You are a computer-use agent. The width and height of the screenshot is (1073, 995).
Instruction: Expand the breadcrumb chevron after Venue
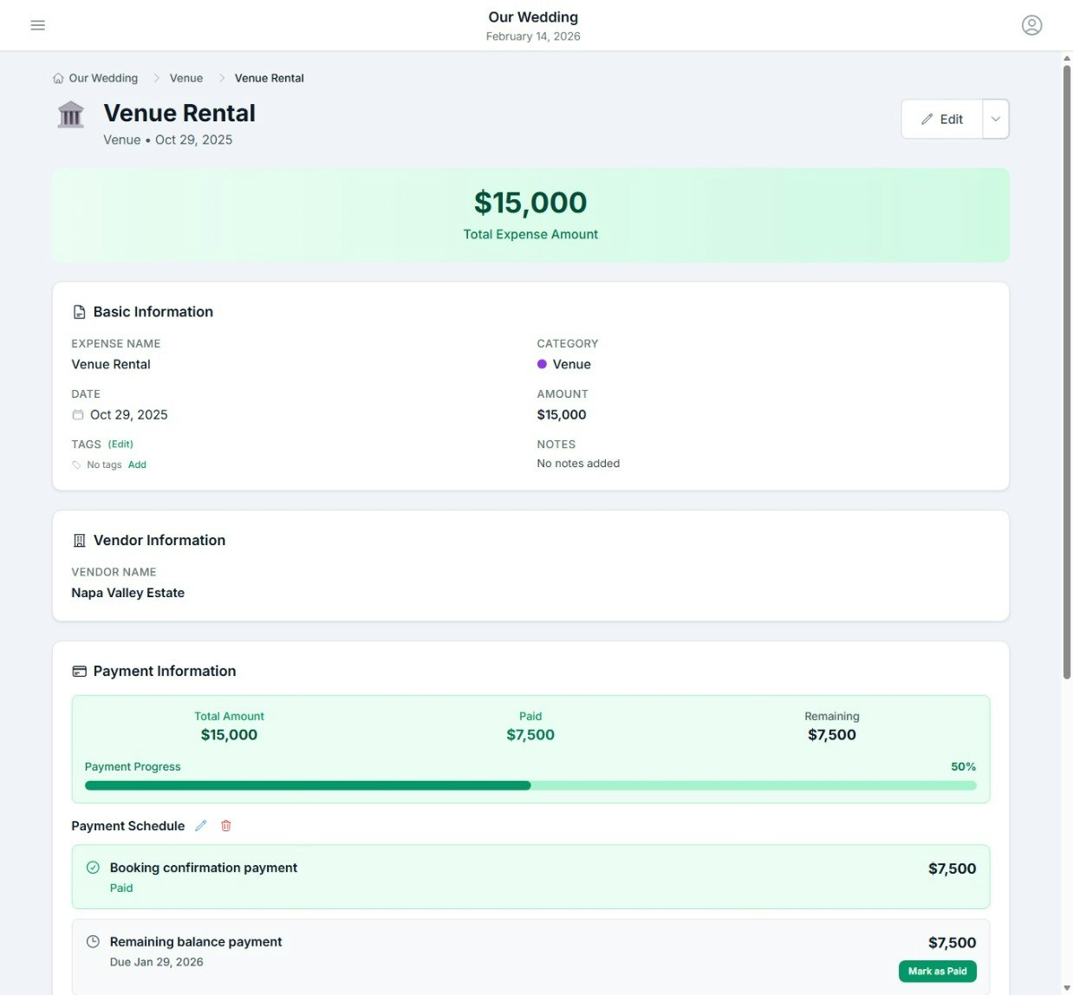pos(222,77)
